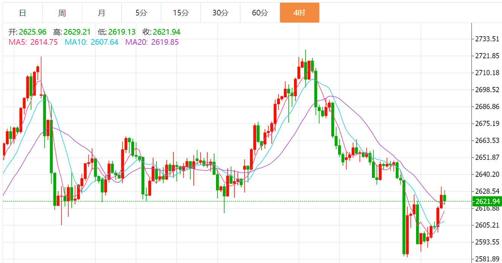The image size is (502, 263).
Task: Click the MA10 legend value 2607.64
Action: tap(104, 42)
